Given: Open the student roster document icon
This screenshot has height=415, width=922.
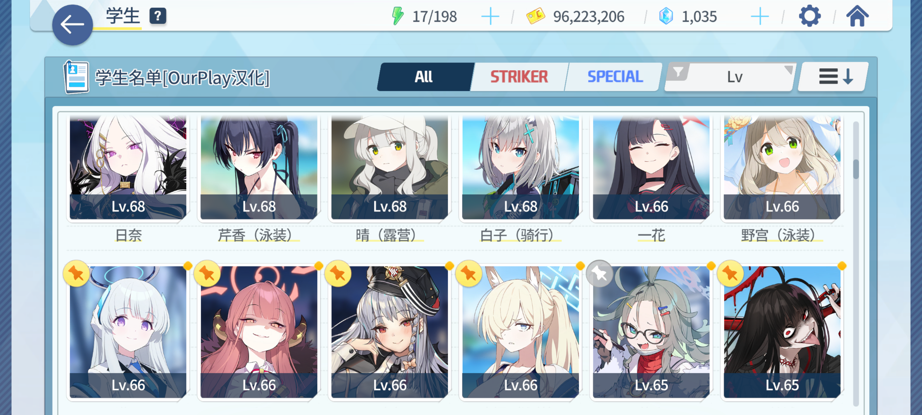Looking at the screenshot, I should 76,77.
